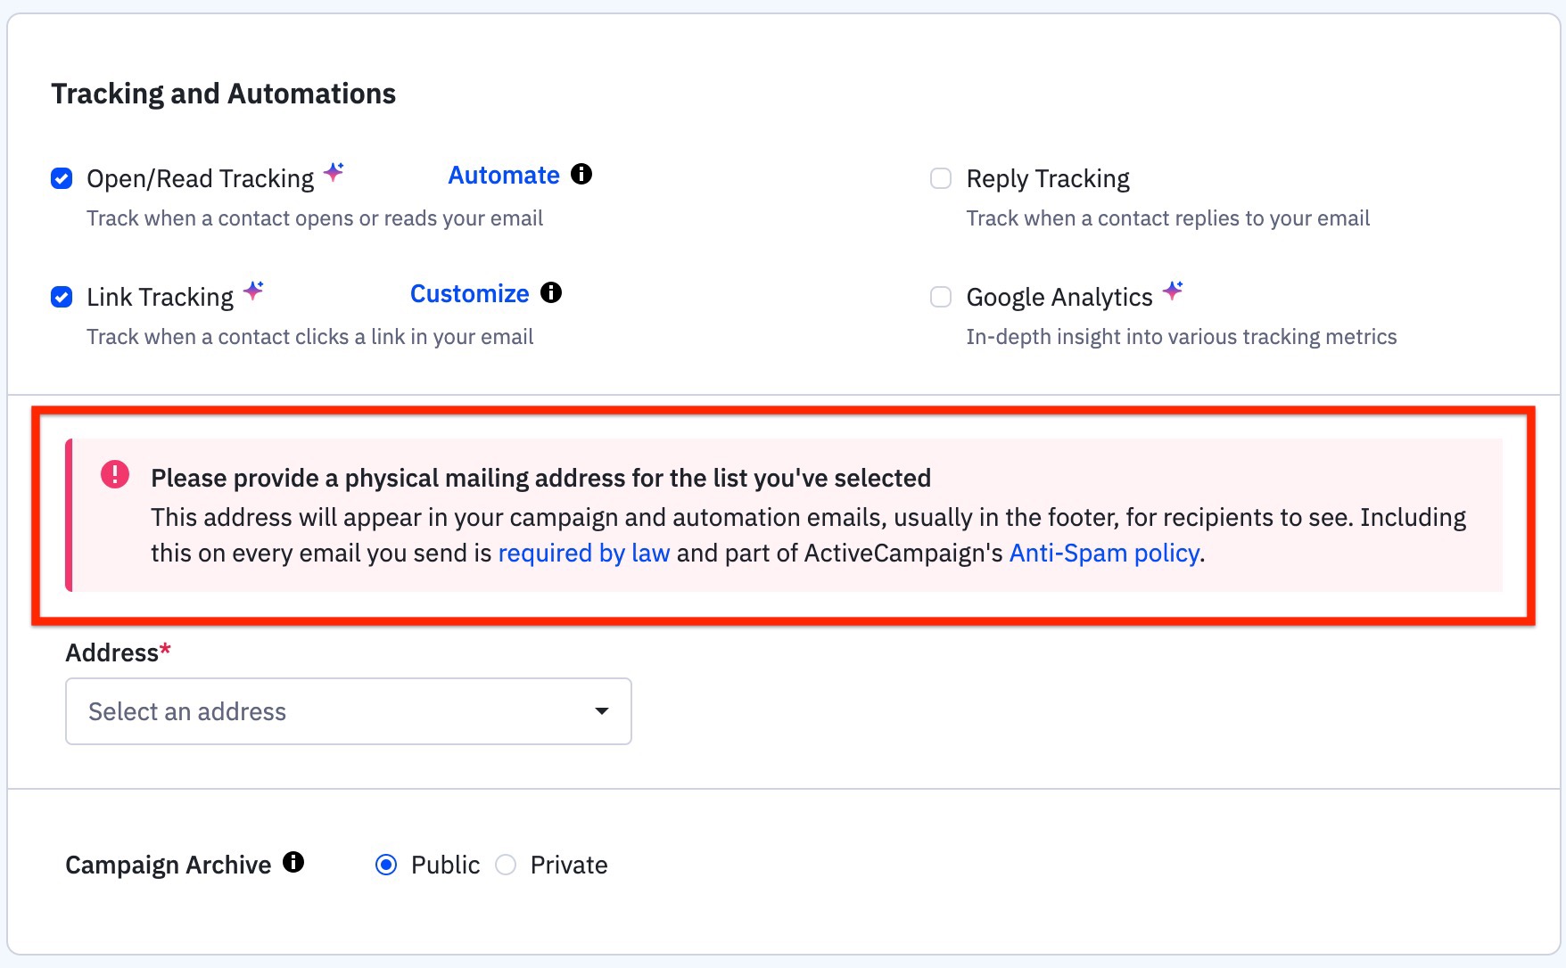Open the Select an address dropdown
Image resolution: width=1566 pixels, height=968 pixels.
(x=348, y=711)
